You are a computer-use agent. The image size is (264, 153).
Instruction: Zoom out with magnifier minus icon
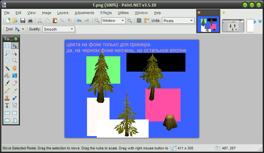[97, 21]
